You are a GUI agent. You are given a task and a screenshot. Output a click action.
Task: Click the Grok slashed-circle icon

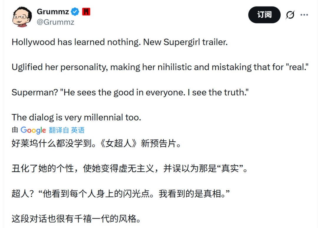(290, 15)
